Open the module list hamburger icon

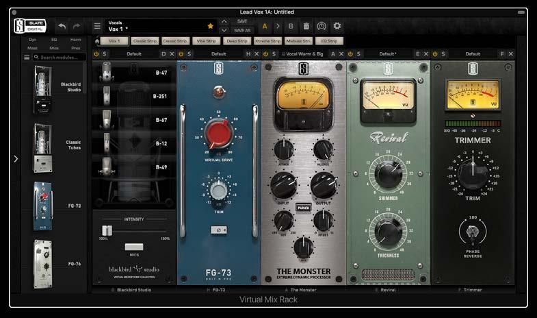[x=27, y=58]
